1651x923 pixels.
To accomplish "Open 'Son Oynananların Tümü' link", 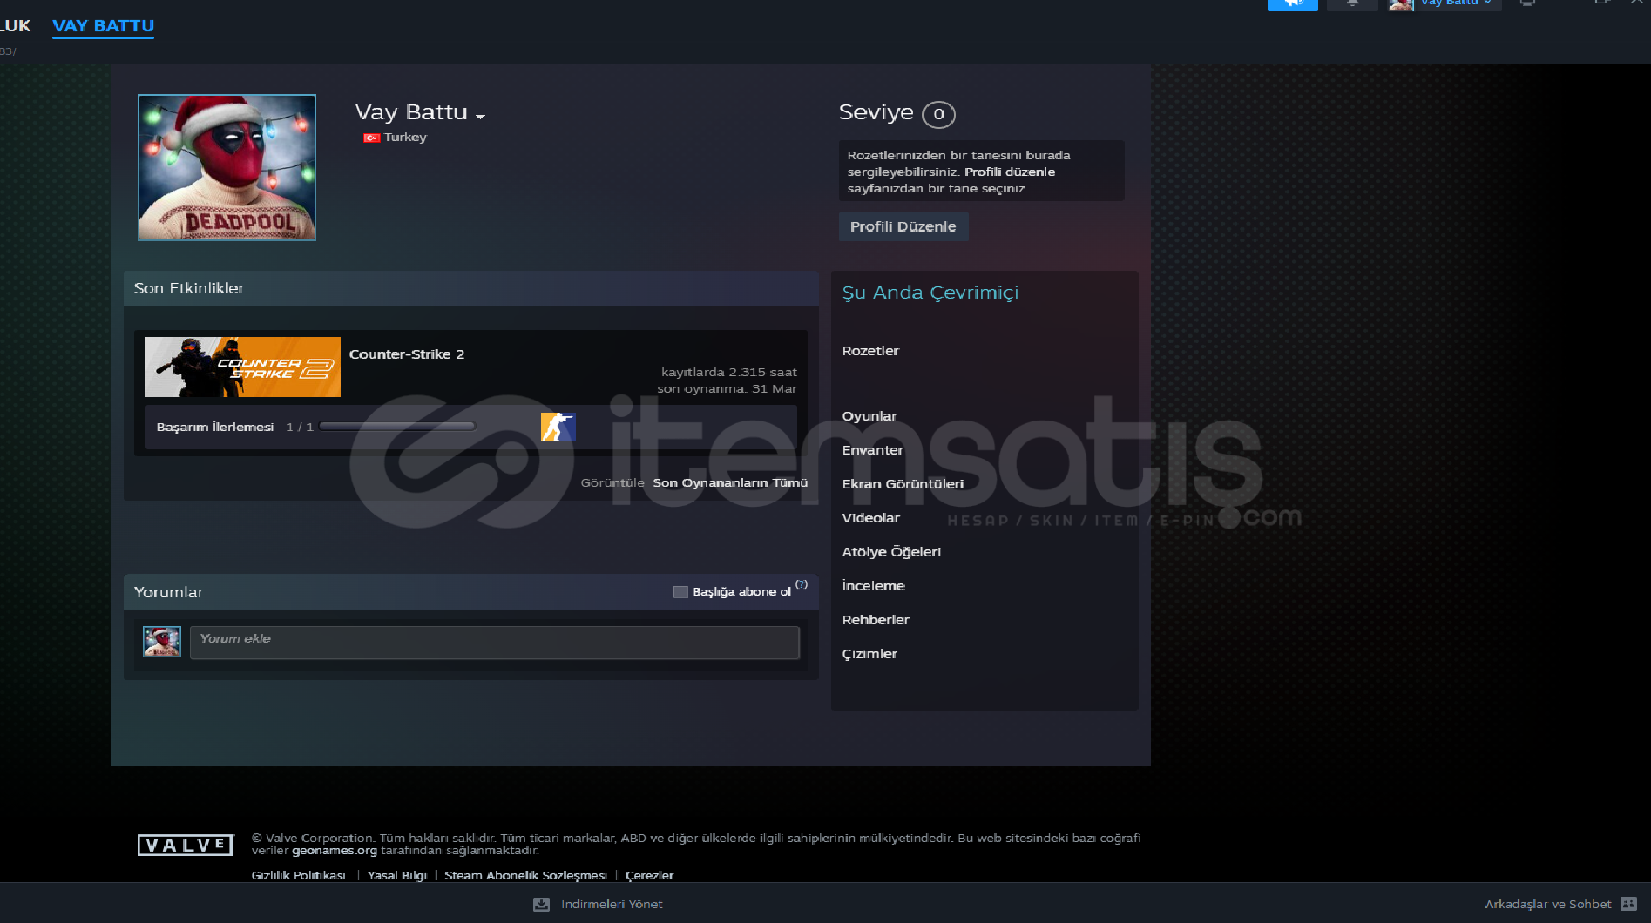I will pos(730,482).
